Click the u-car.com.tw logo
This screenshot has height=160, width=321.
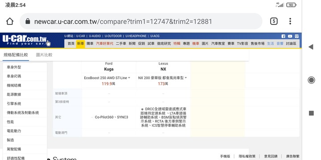click(25, 40)
